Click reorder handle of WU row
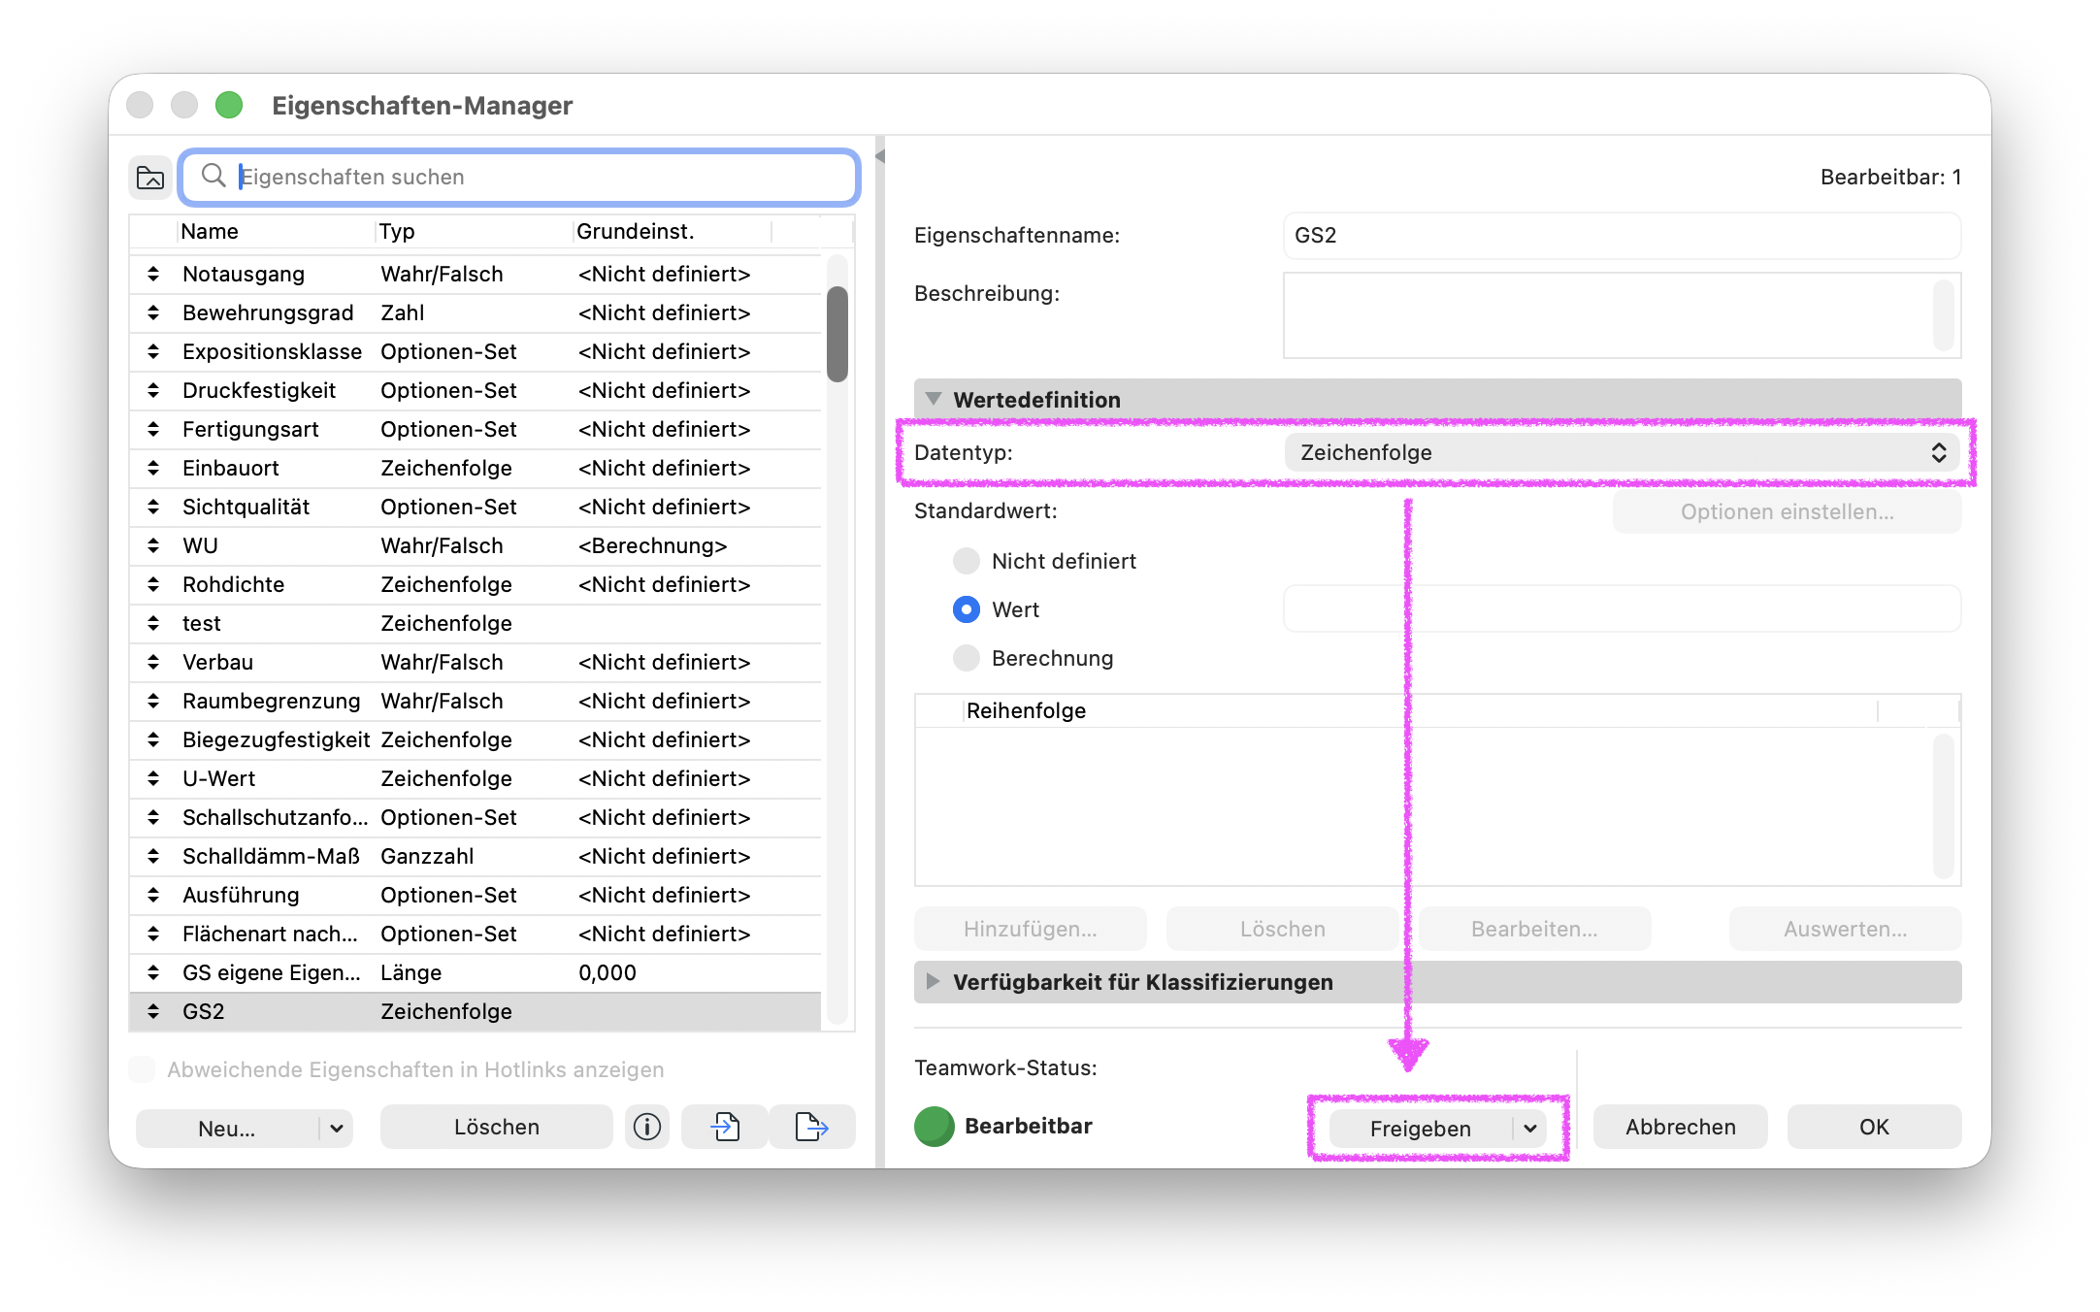 coord(153,545)
